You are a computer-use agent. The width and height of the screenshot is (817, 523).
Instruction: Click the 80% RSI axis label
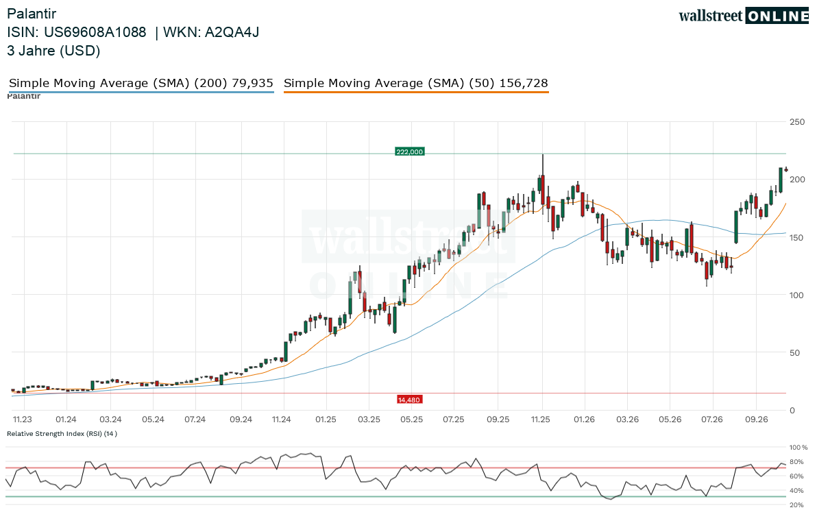(x=797, y=461)
